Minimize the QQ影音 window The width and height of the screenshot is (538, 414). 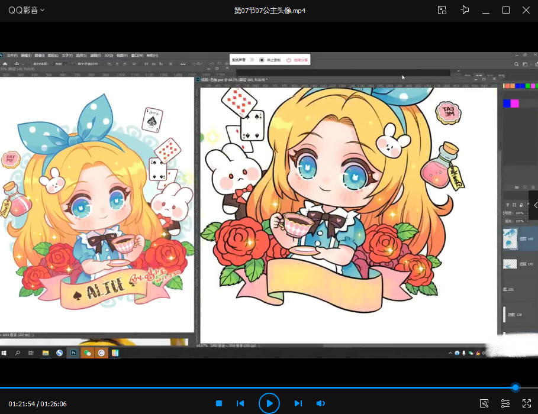pos(486,10)
